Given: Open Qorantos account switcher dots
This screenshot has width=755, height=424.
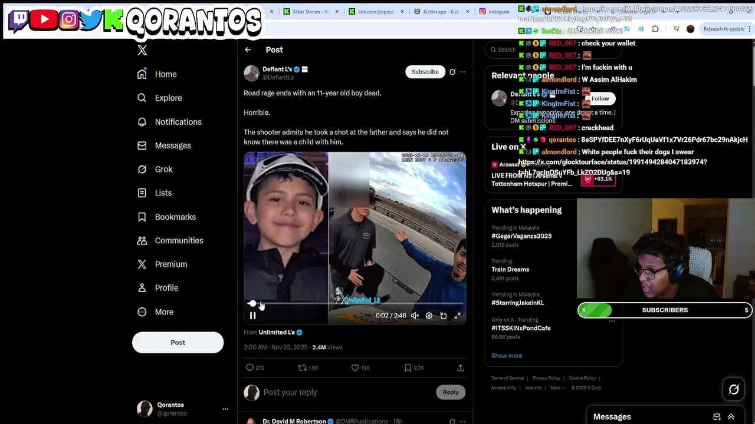Looking at the screenshot, I should [x=225, y=409].
